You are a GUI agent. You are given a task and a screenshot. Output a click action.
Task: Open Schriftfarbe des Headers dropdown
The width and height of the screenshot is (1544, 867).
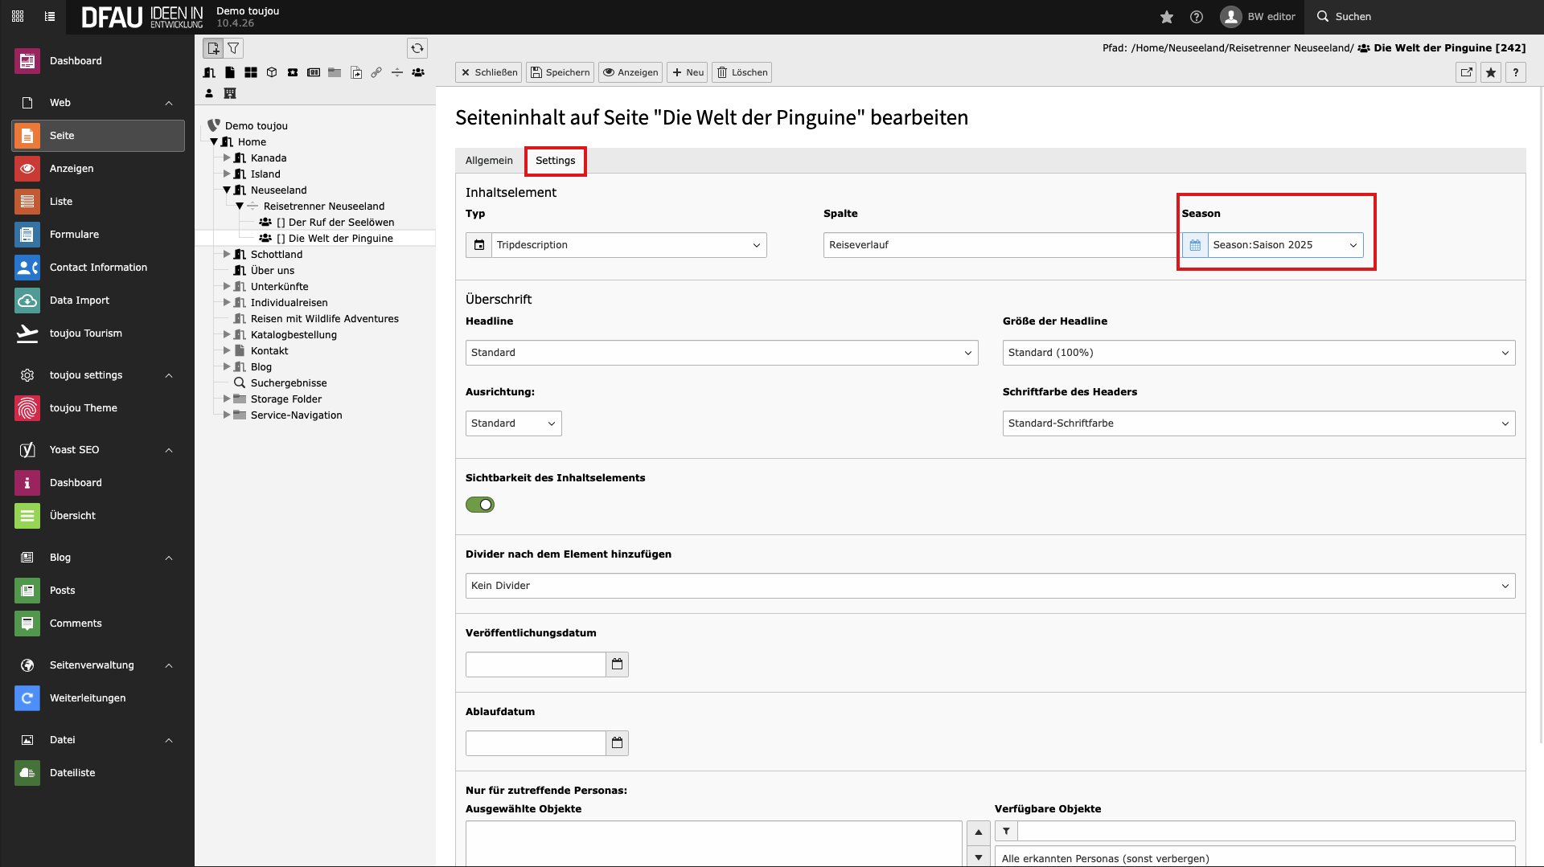1259,423
